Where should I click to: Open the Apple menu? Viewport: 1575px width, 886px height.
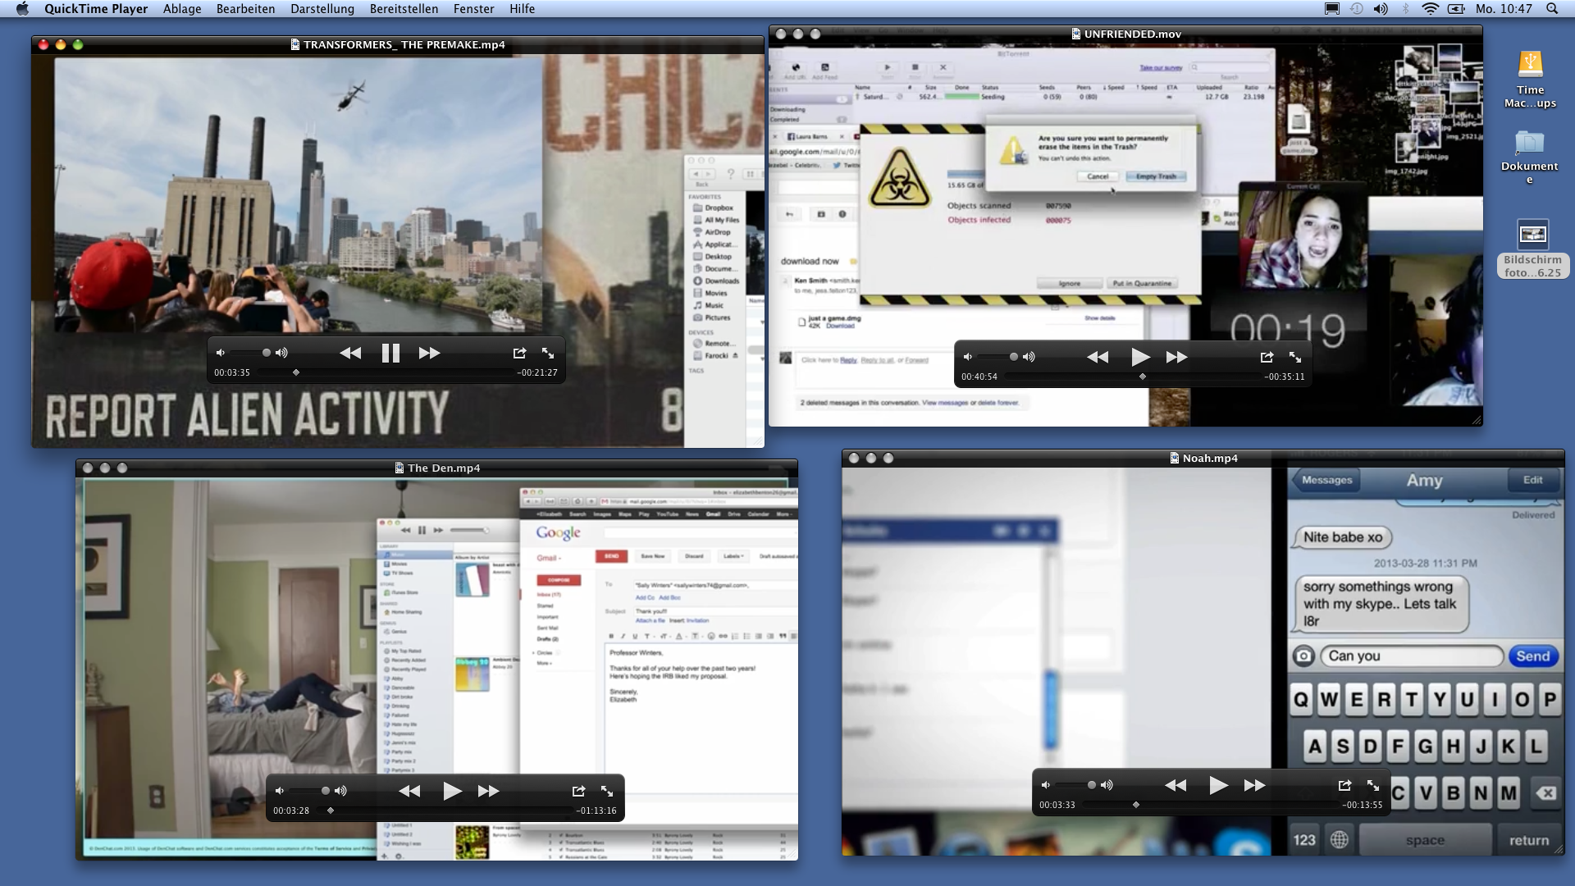click(x=22, y=9)
